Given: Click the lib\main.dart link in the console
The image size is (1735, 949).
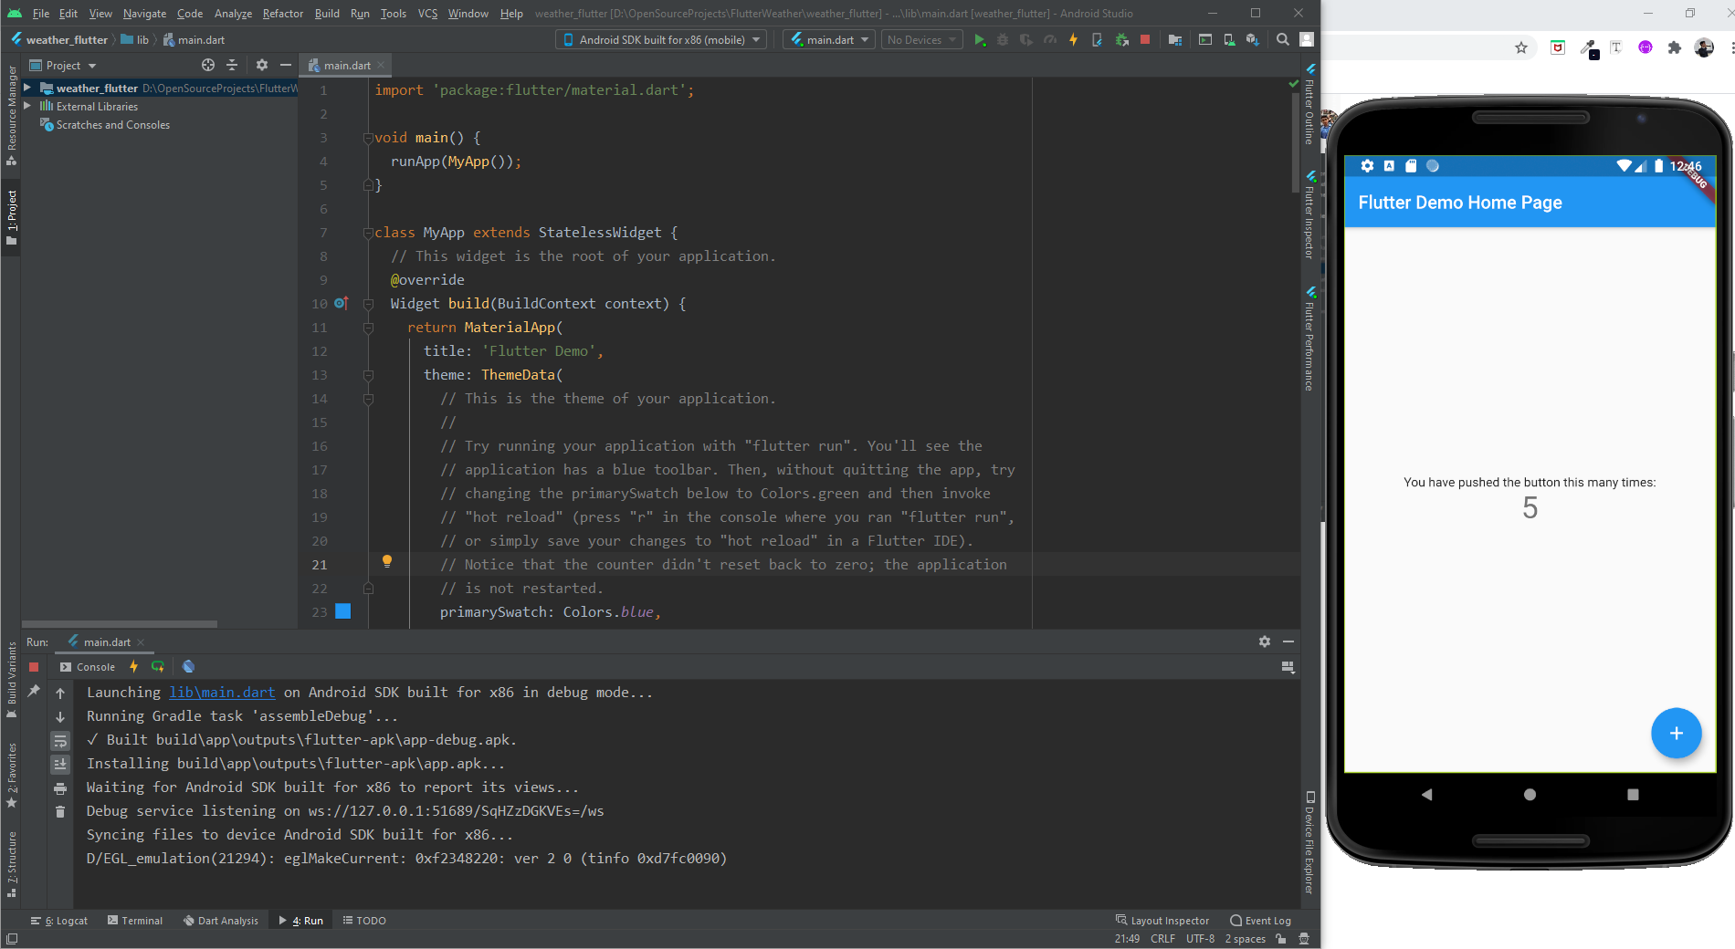Looking at the screenshot, I should coord(222,693).
